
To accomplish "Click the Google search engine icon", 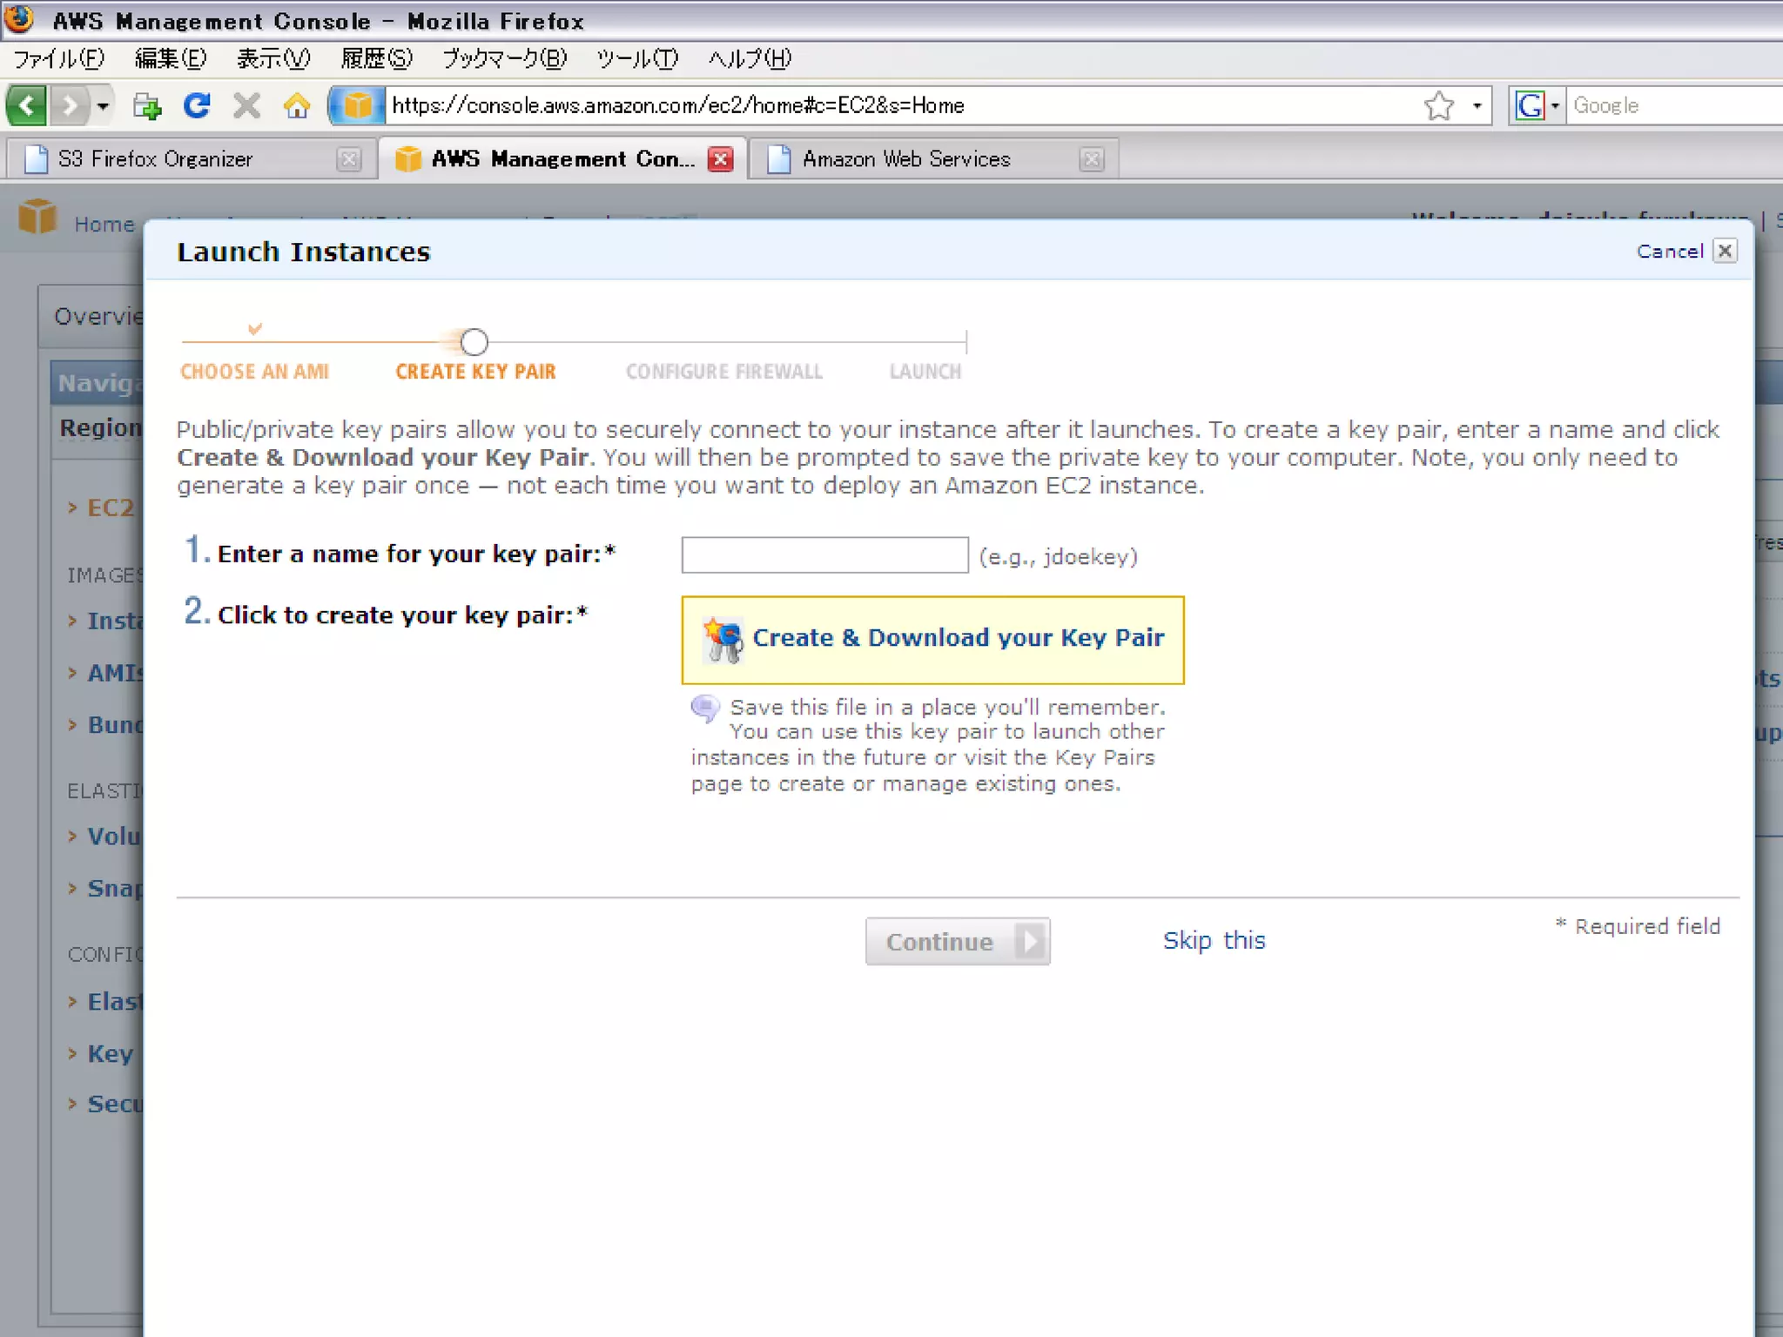I will click(x=1529, y=105).
